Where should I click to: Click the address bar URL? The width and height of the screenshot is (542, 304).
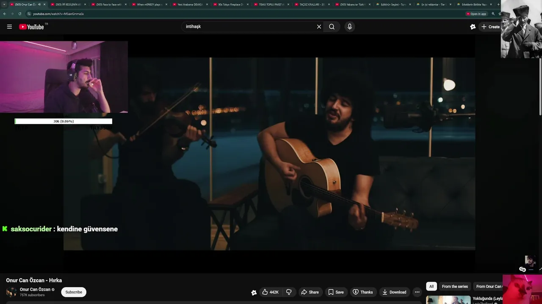tap(58, 14)
